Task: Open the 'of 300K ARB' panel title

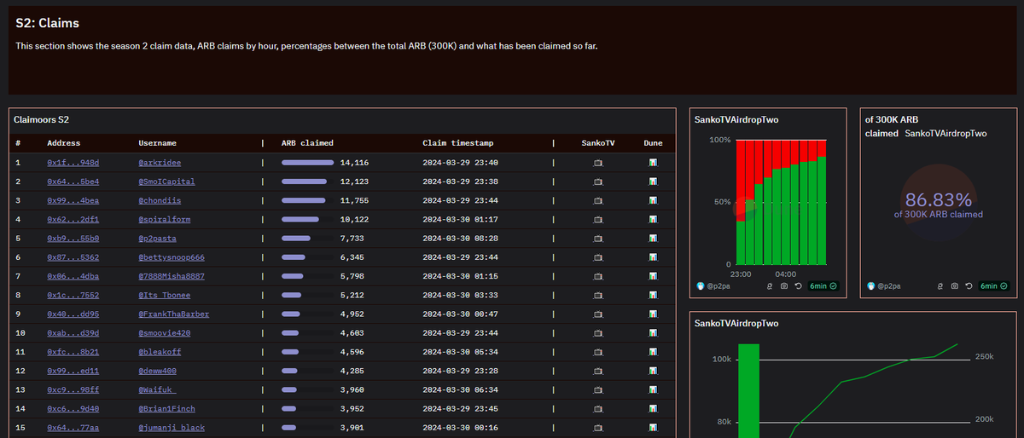Action: pyautogui.click(x=892, y=120)
